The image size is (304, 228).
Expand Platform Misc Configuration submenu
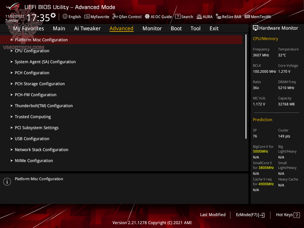coord(121,40)
